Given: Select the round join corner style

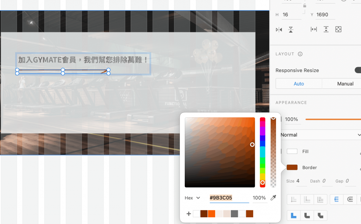Looking at the screenshot, I should [307, 216].
